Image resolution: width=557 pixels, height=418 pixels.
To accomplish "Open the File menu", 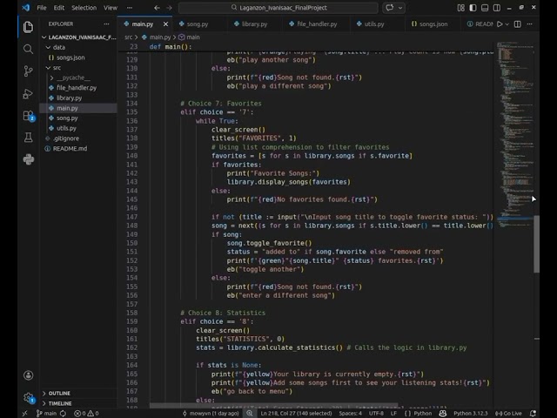I will point(42,8).
